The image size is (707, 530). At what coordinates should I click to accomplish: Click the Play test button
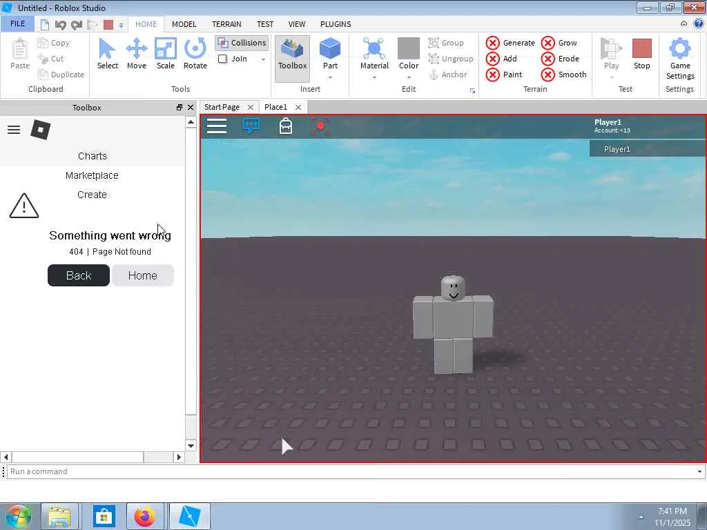611,54
